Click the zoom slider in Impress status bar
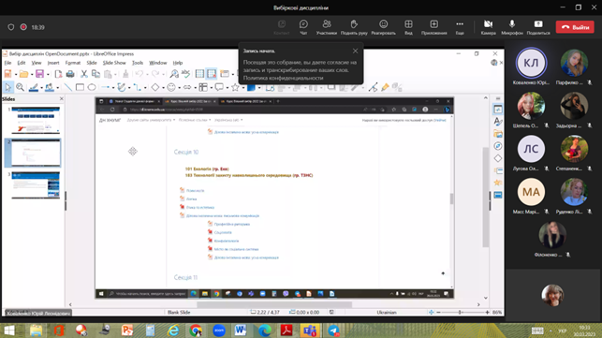The image size is (602, 338). coord(460,313)
